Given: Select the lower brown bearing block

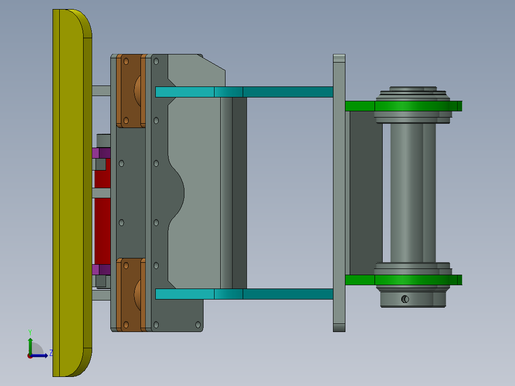Looking at the screenshot, I should (131, 295).
